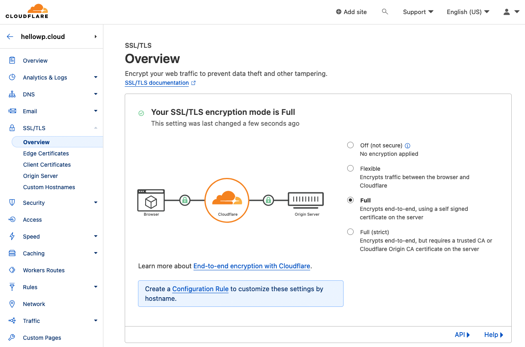This screenshot has width=525, height=347.
Task: Open the SSL/TLS documentation link
Action: point(157,83)
